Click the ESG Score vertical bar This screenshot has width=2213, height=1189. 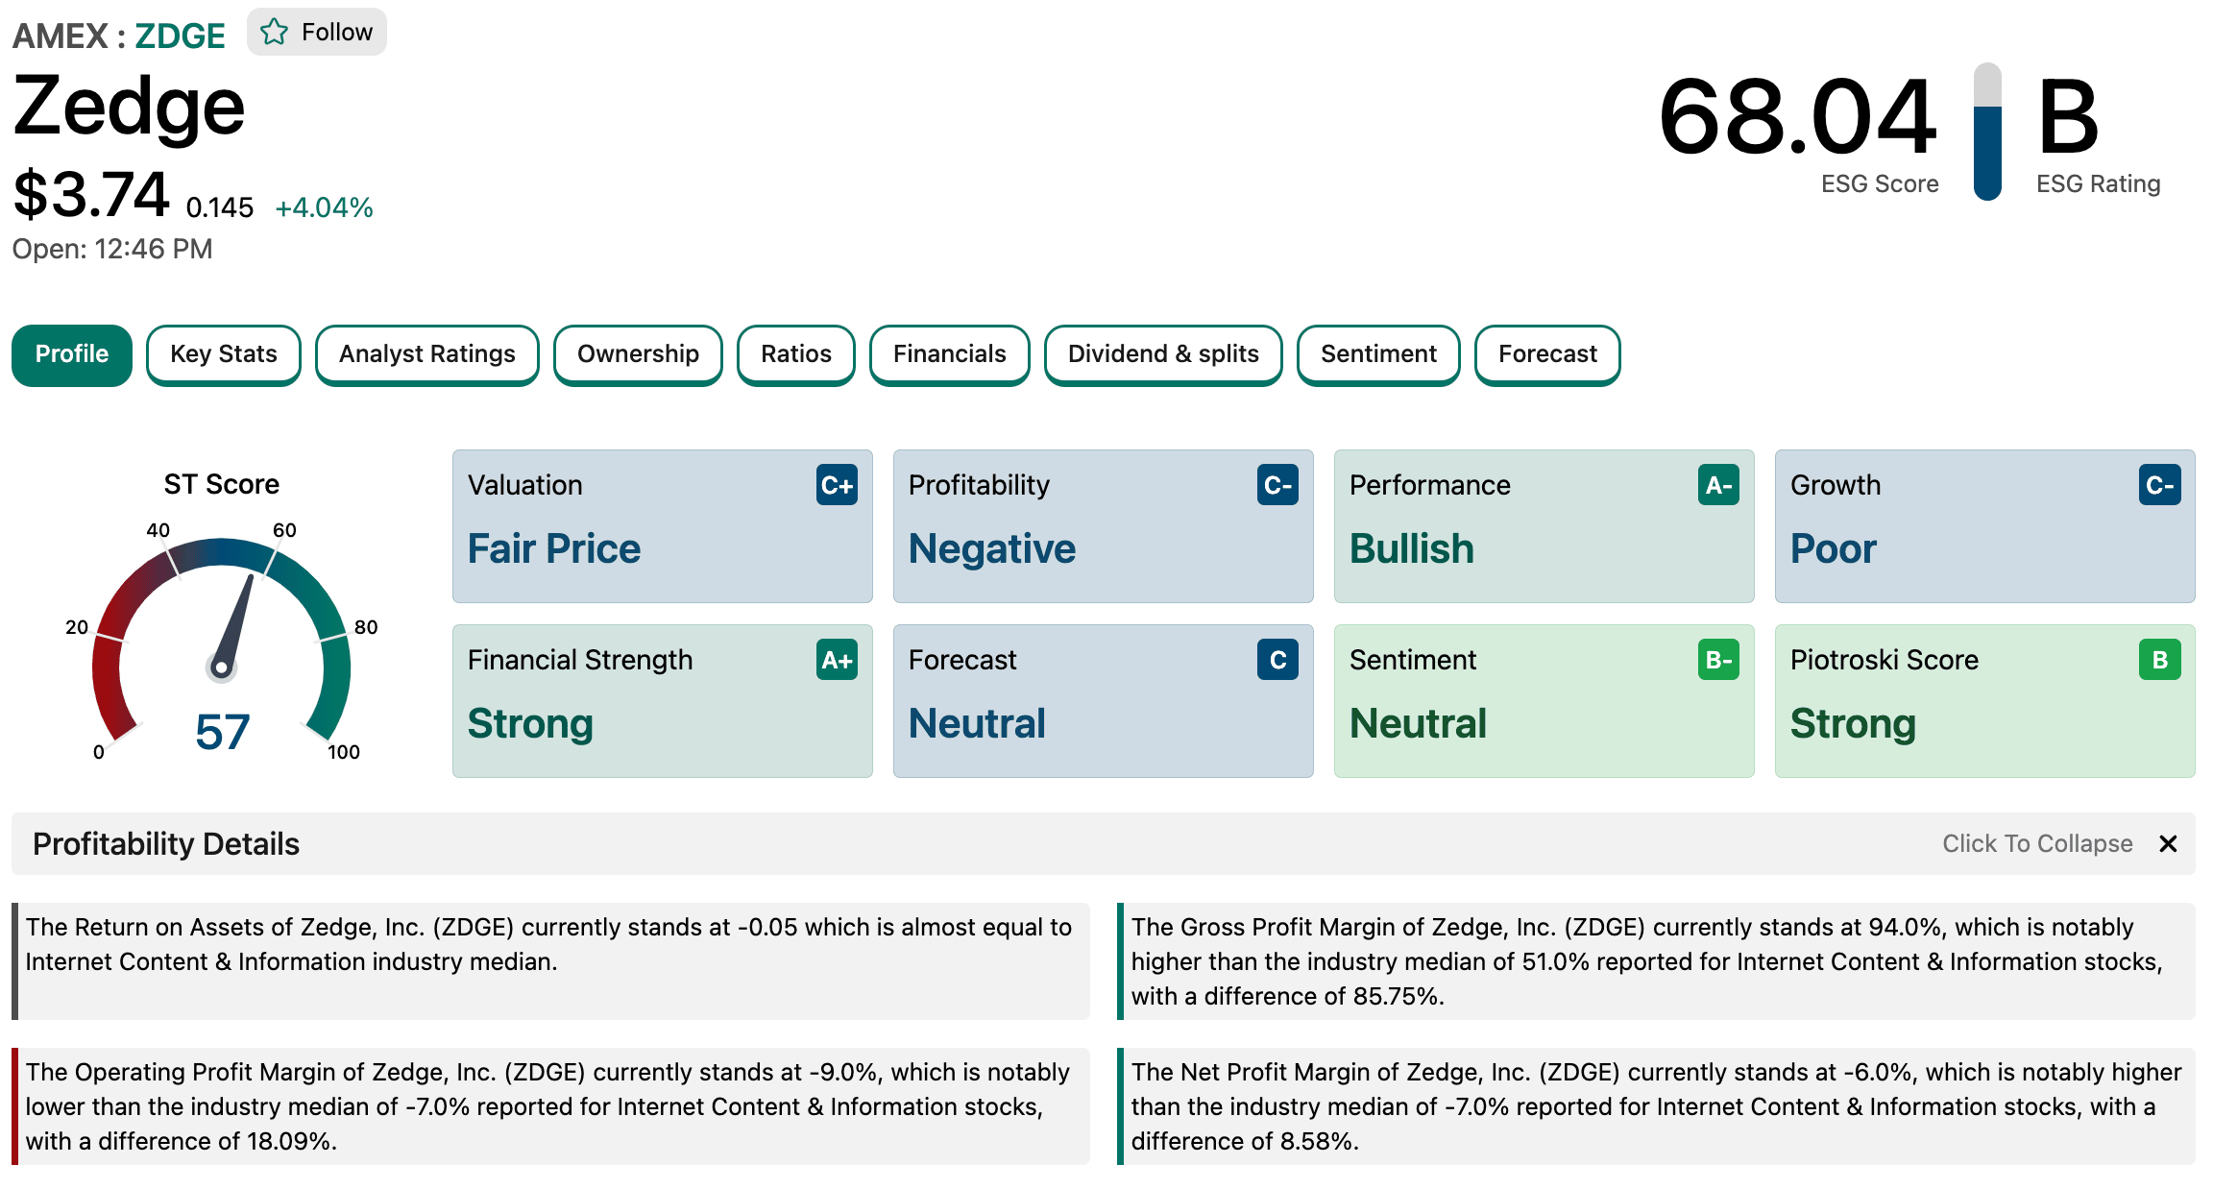click(x=1987, y=133)
